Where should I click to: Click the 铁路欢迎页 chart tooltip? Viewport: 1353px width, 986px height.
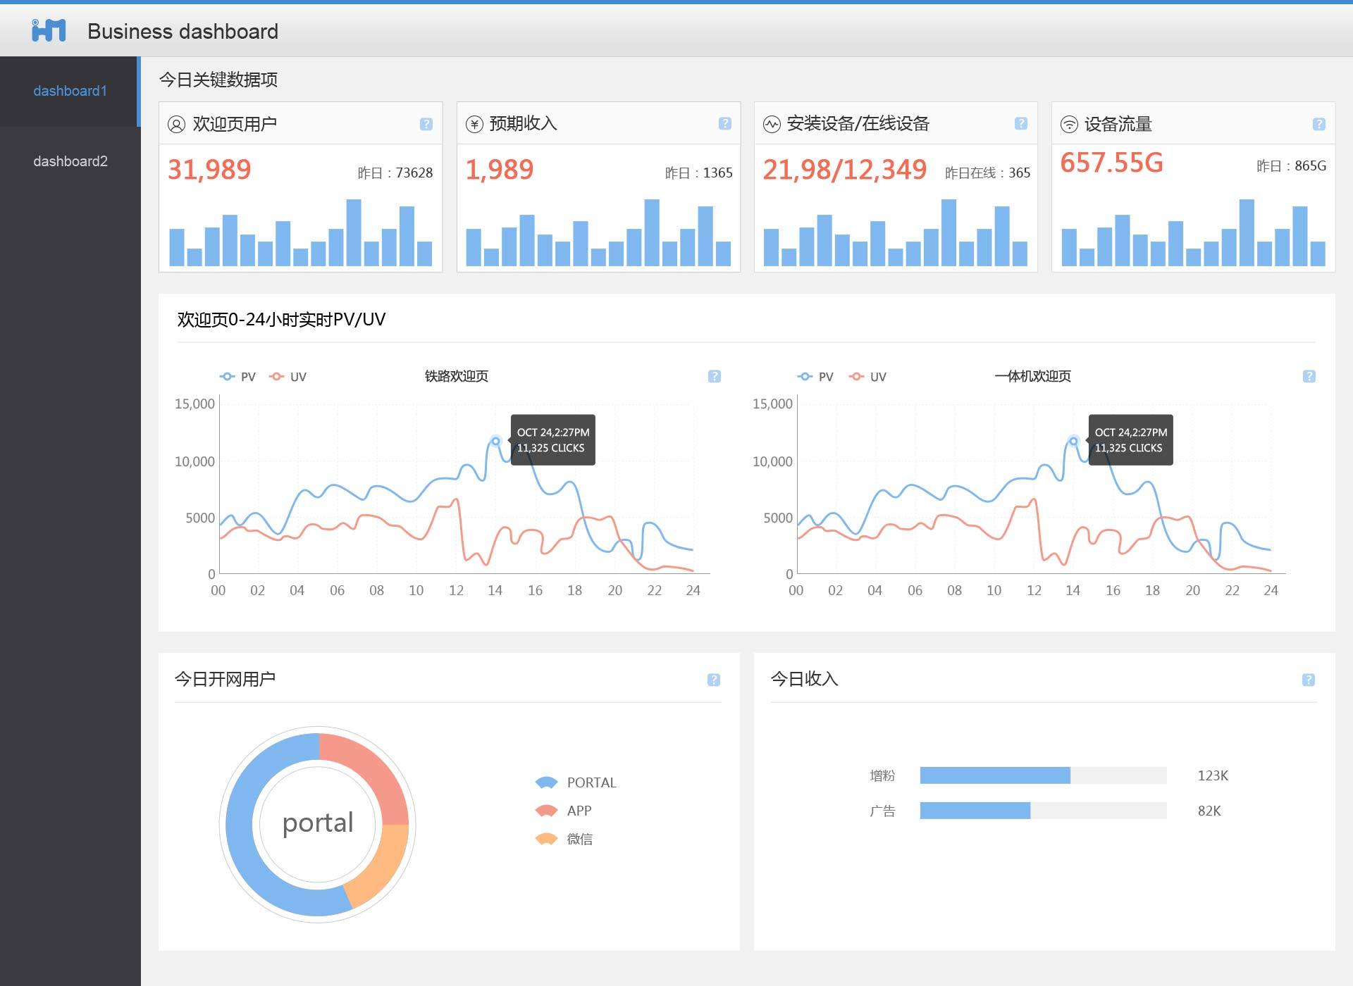click(x=553, y=440)
